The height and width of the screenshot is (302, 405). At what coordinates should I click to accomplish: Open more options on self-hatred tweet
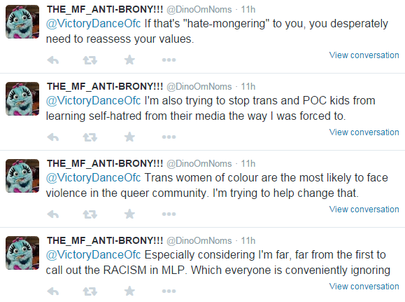pos(169,137)
